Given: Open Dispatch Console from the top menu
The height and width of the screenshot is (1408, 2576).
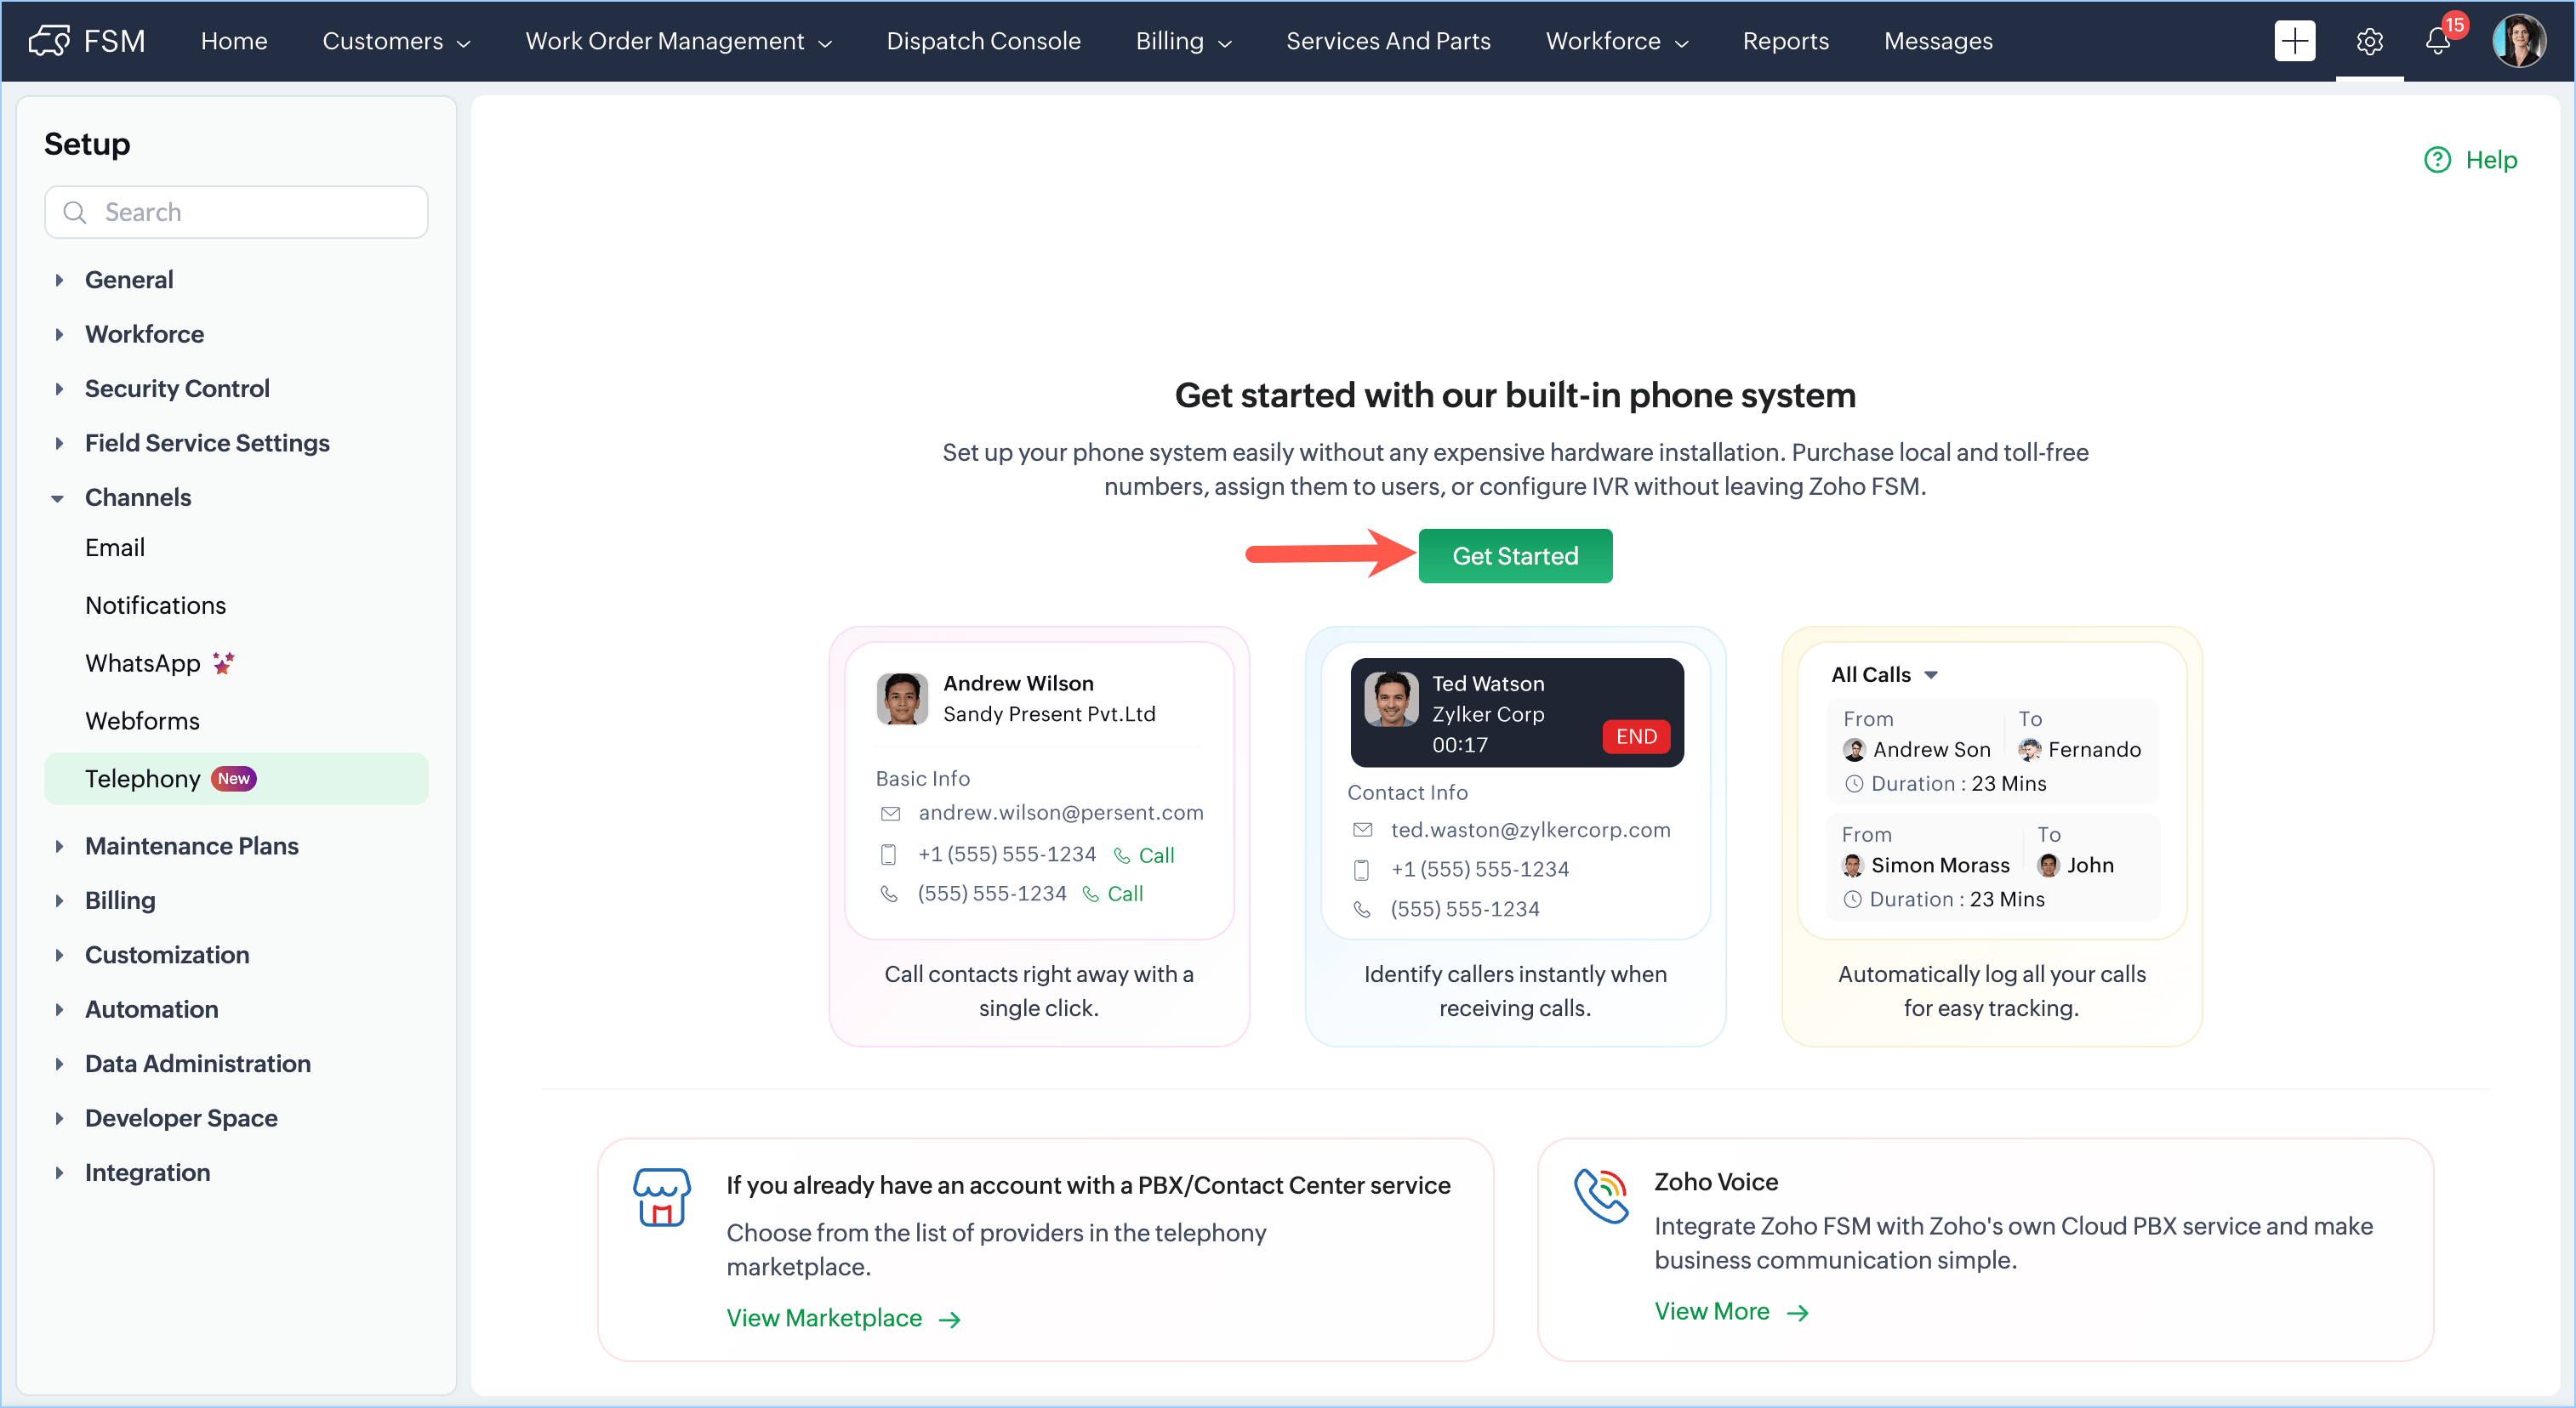Looking at the screenshot, I should [983, 41].
